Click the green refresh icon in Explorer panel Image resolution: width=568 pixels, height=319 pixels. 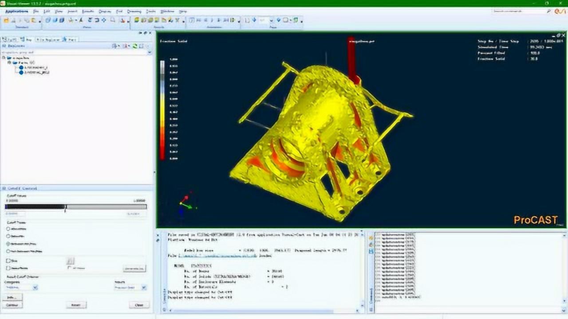135,46
